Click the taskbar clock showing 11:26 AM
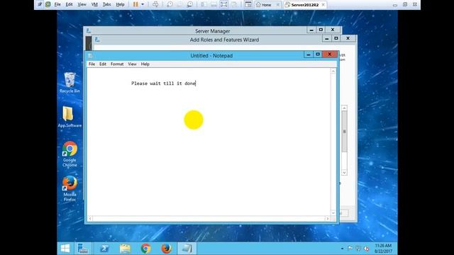Image resolution: width=454 pixels, height=255 pixels. (383, 249)
